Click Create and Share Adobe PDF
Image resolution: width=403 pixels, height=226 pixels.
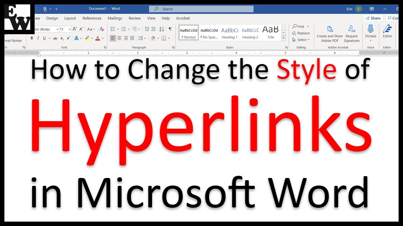pyautogui.click(x=330, y=34)
